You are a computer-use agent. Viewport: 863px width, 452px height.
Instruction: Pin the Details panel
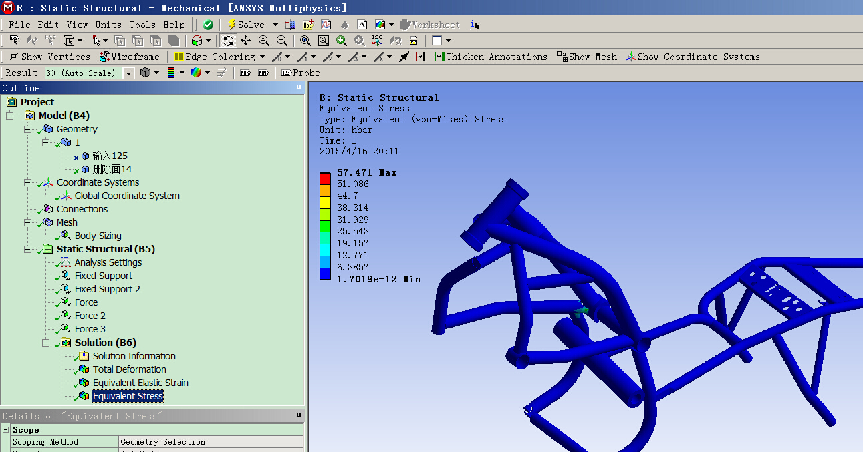tap(299, 416)
